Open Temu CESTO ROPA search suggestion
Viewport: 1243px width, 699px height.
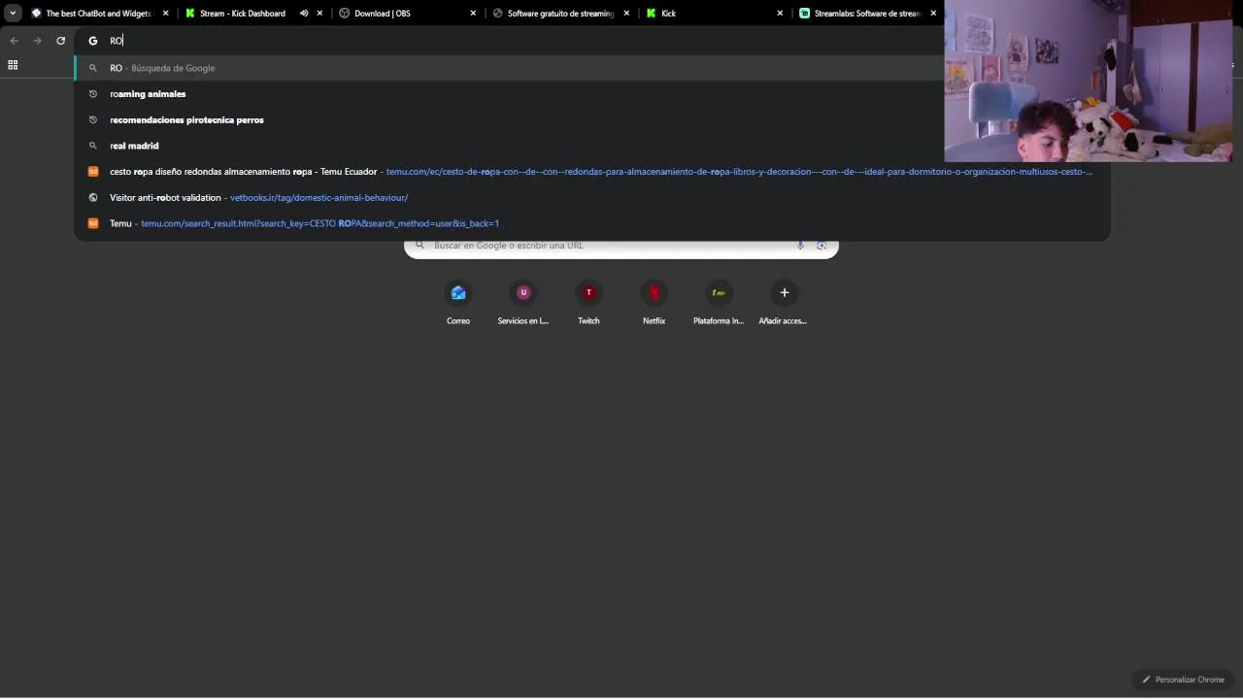tap(592, 223)
